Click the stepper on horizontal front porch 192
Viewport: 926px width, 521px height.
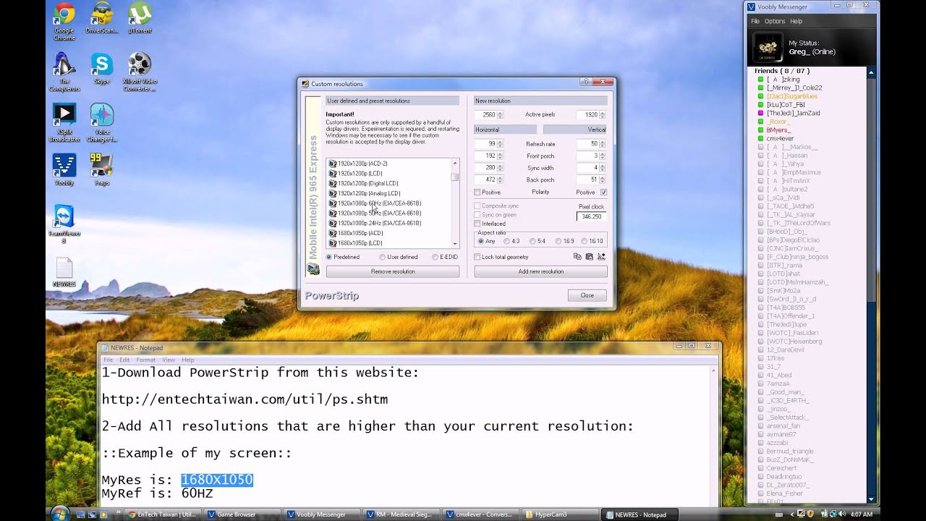(501, 156)
